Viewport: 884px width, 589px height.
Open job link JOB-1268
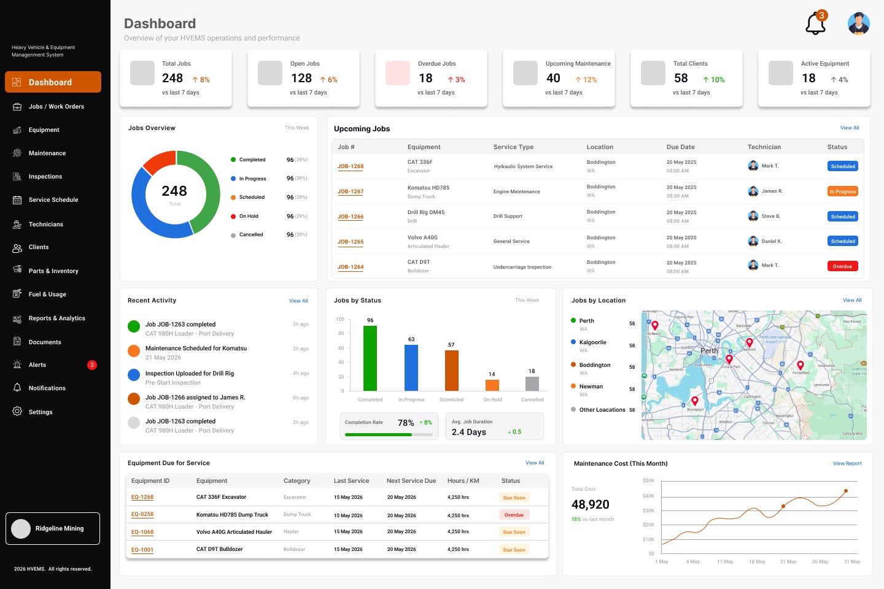pos(351,166)
